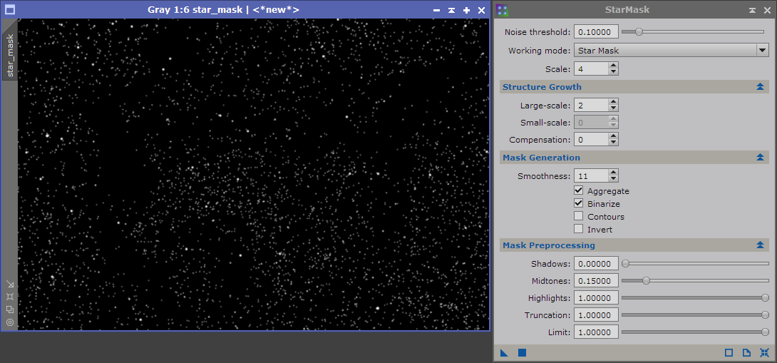Collapse the Mask Generation section
The image size is (777, 363).
pyautogui.click(x=760, y=157)
